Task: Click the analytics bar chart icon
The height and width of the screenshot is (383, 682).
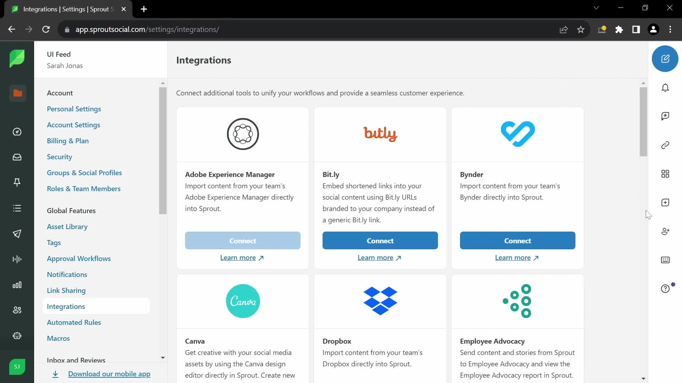Action: (17, 284)
